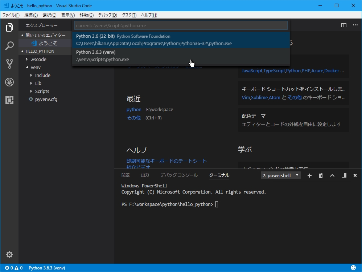The width and height of the screenshot is (362, 272).
Task: Open the Source Control view icon
Action: click(9, 64)
